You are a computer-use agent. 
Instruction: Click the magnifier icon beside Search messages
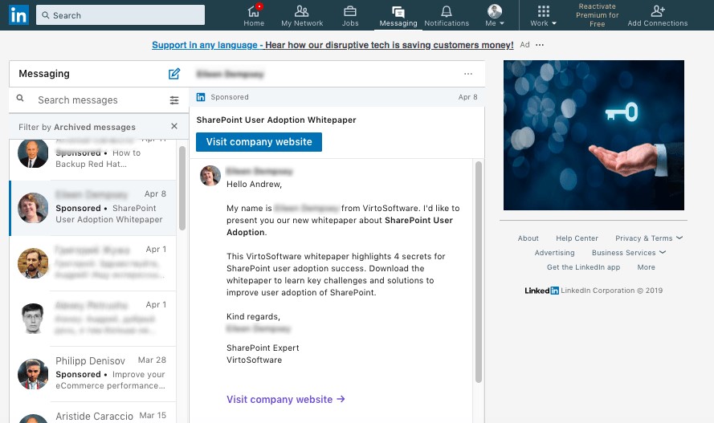[20, 98]
